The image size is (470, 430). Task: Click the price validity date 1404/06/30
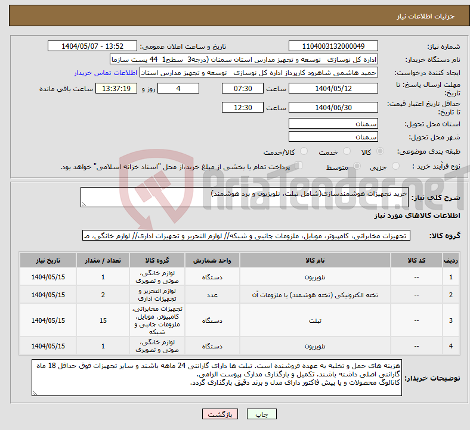point(333,107)
